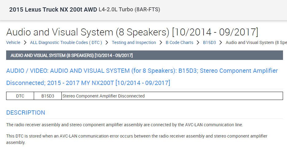
Task: Click the DESCRIPTION section heading
Action: [25, 112]
